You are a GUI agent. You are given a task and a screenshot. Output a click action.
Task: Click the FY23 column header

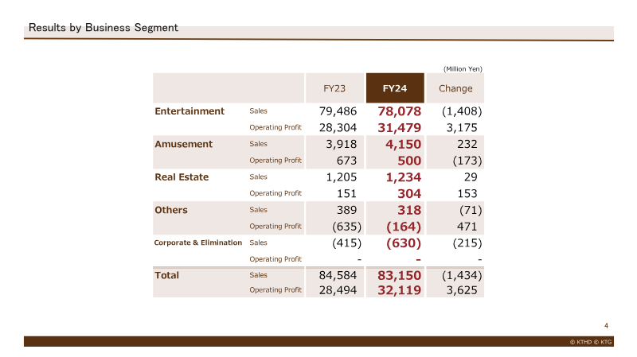tap(334, 88)
